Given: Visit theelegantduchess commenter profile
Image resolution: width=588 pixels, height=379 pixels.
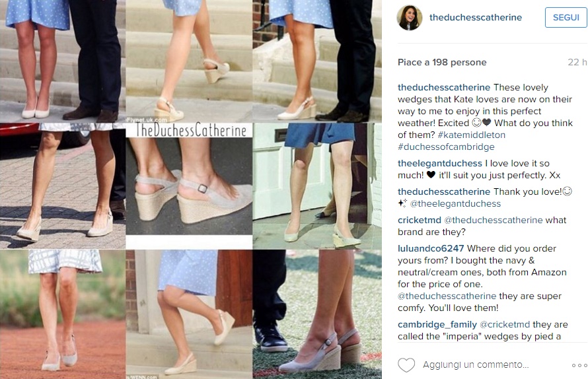Looking at the screenshot, I should 440,164.
